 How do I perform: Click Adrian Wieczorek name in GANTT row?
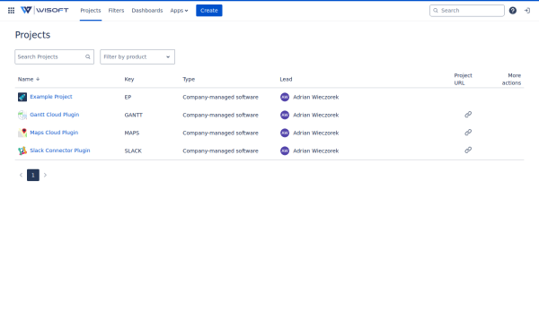tap(316, 115)
